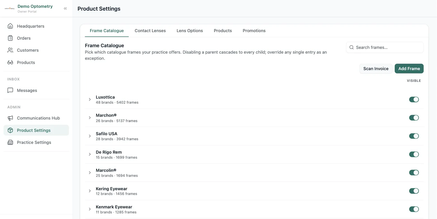437x219 pixels.
Task: Open the Orders page link
Action: (36, 38)
